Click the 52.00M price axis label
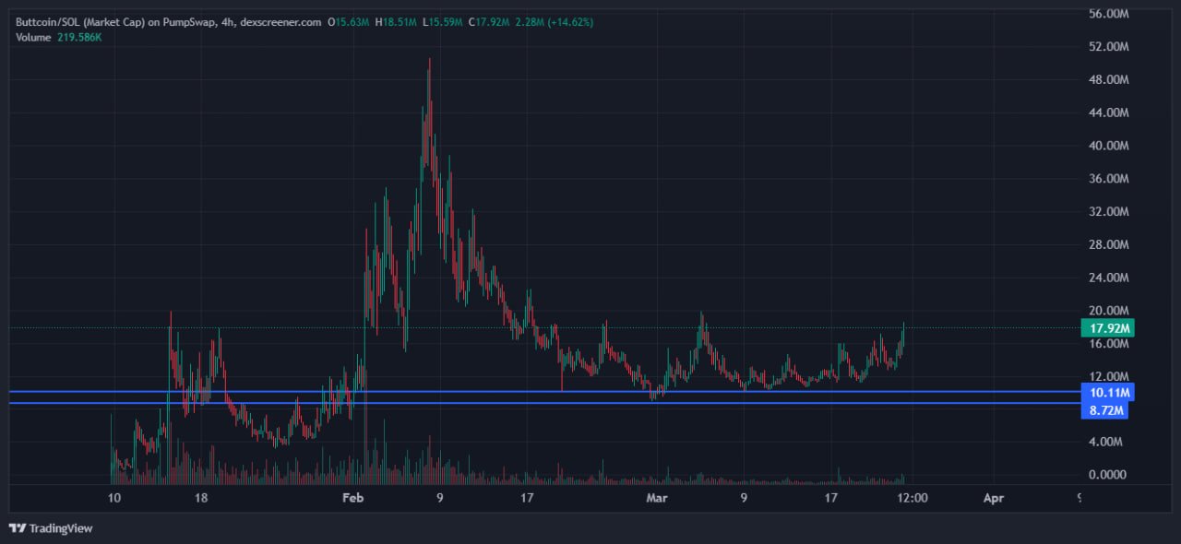The image size is (1181, 544). 1108,46
